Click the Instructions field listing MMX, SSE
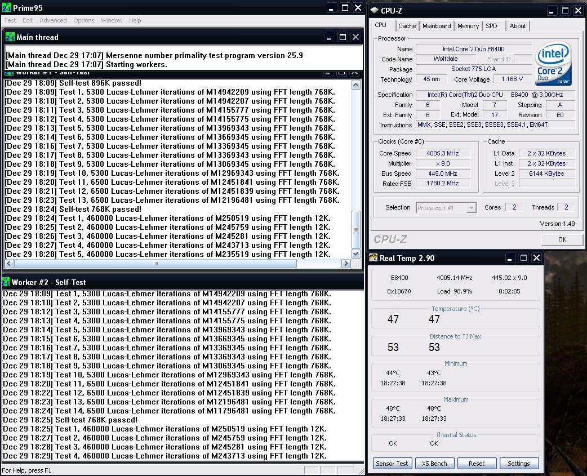Screen dimensions: 587x476 click(x=496, y=125)
